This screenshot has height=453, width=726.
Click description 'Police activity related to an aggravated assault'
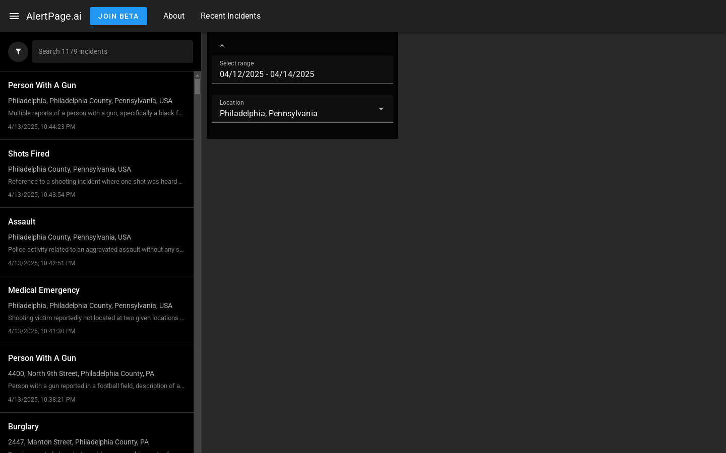point(96,250)
